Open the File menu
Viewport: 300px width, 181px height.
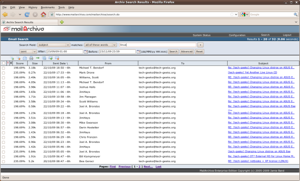4,7
